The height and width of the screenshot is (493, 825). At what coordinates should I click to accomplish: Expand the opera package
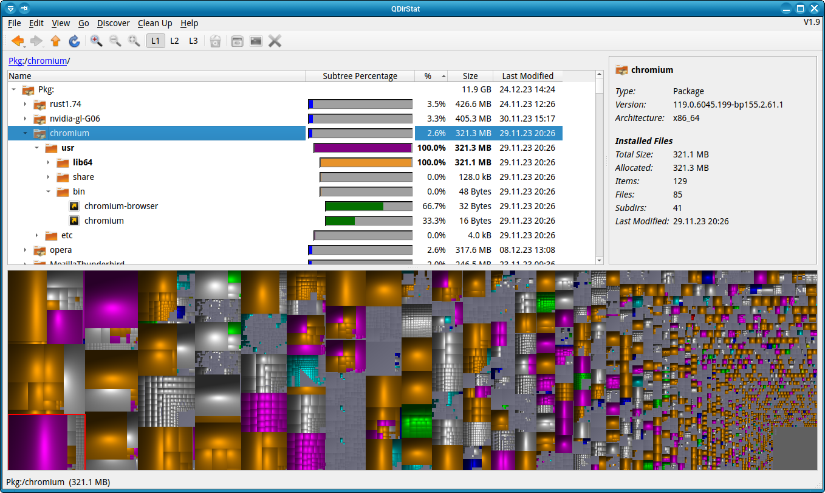[x=25, y=250]
